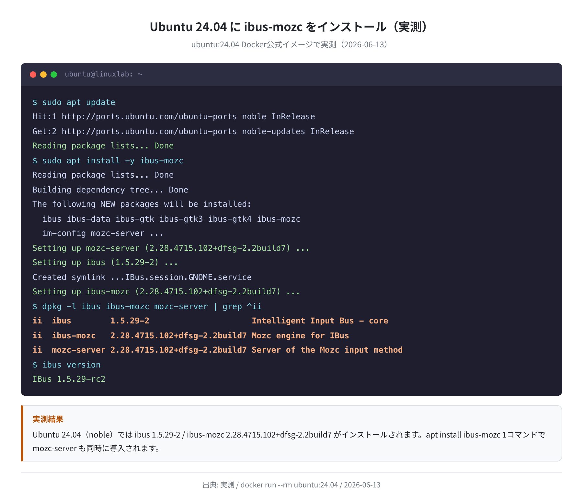Click version "1.5.29-2" in the dpkg ibus row

[x=130, y=321]
